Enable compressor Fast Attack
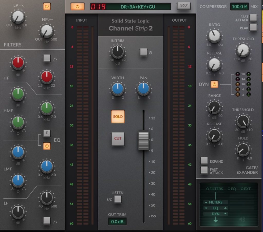Image resolution: width=263 pixels, height=232 pixels. click(x=253, y=18)
